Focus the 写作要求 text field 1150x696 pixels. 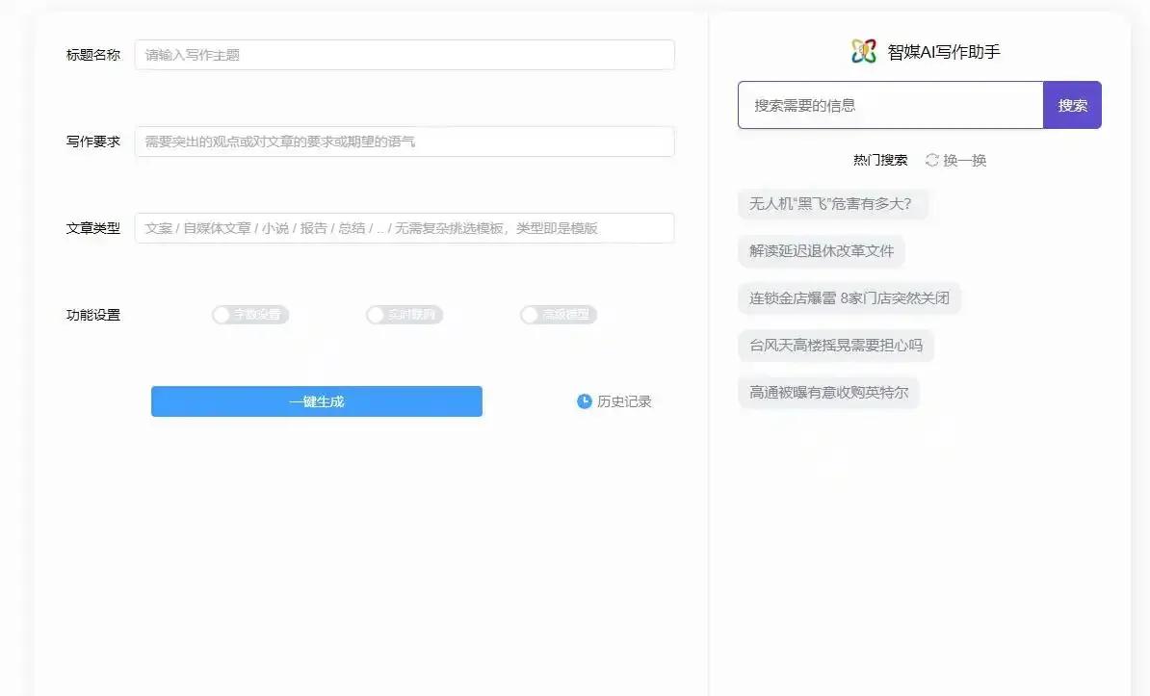(405, 142)
